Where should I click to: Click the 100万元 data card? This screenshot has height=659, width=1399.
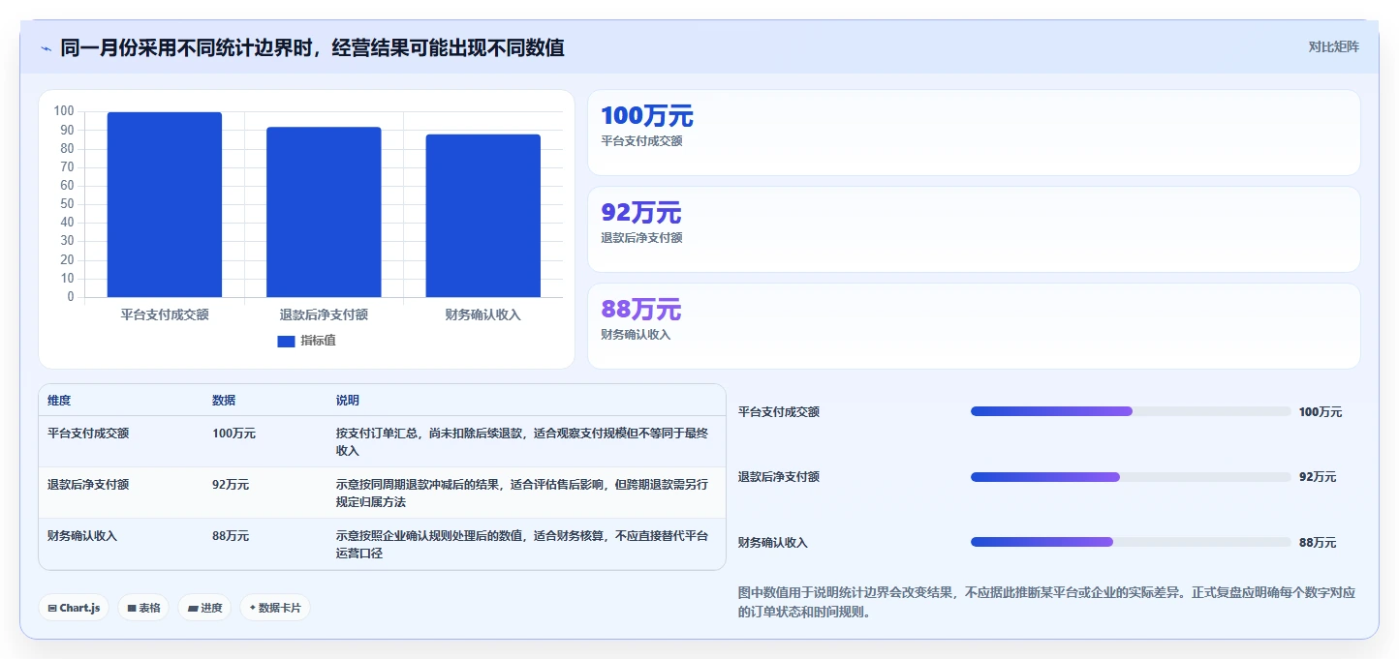pyautogui.click(x=974, y=133)
